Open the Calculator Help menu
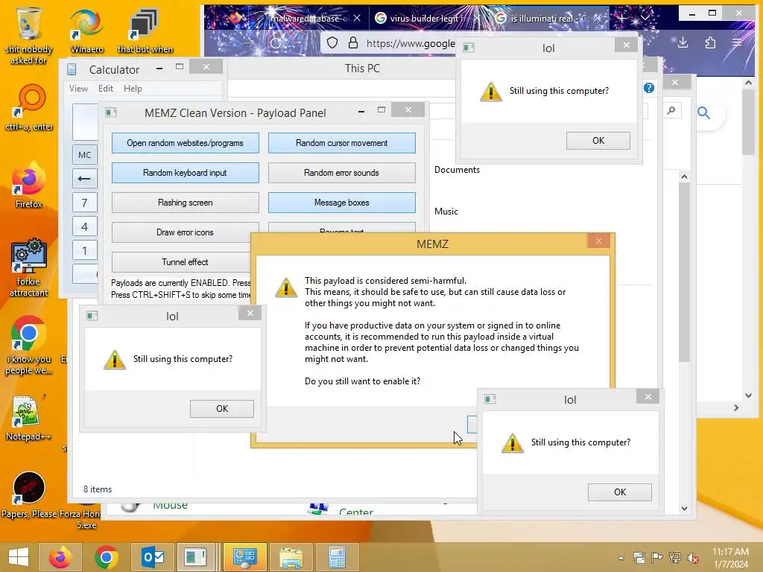The image size is (763, 572). [133, 89]
